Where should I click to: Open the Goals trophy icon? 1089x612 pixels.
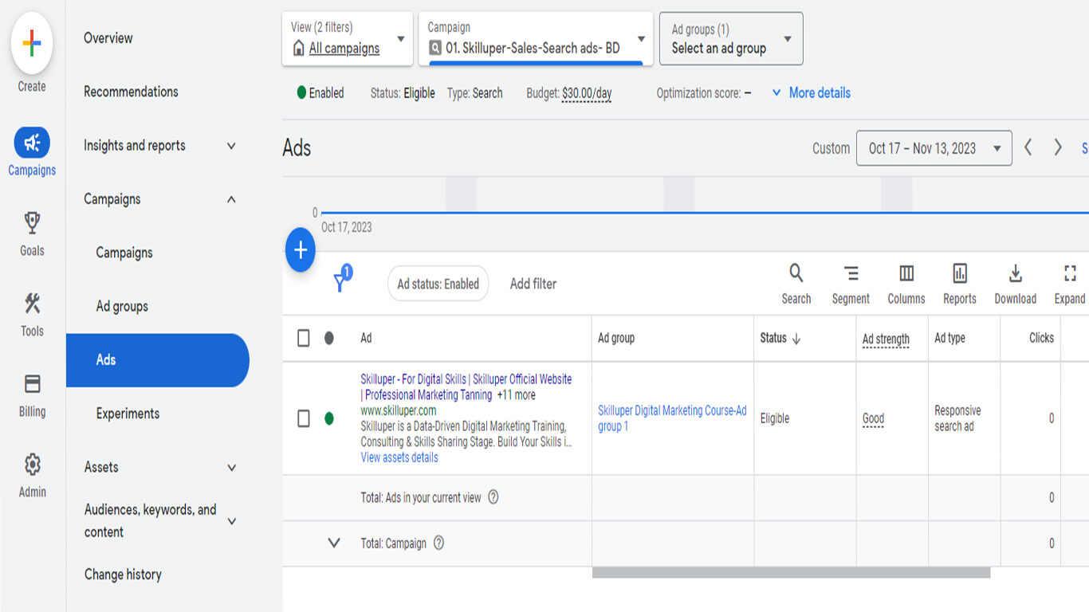click(32, 223)
